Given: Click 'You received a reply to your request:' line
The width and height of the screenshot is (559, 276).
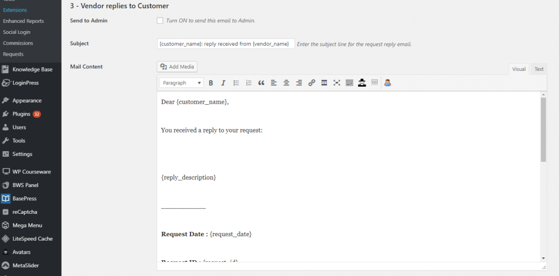Looking at the screenshot, I should [x=212, y=130].
